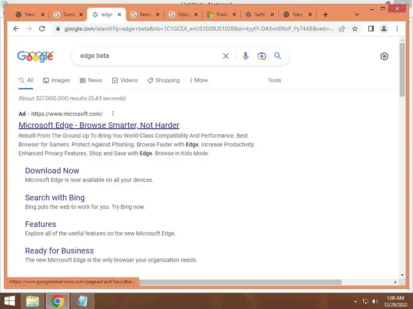Click the scroll down arrow
This screenshot has height=309, width=413.
402,275
